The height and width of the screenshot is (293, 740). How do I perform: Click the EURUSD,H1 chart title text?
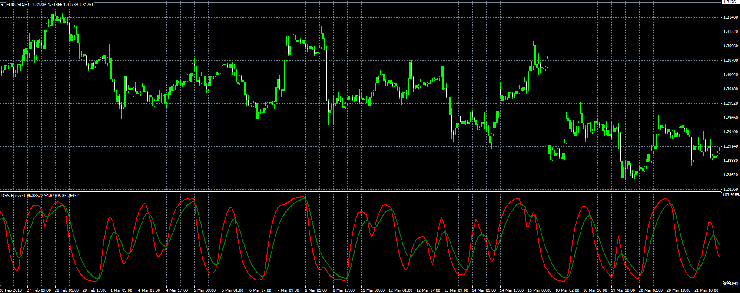[x=18, y=4]
